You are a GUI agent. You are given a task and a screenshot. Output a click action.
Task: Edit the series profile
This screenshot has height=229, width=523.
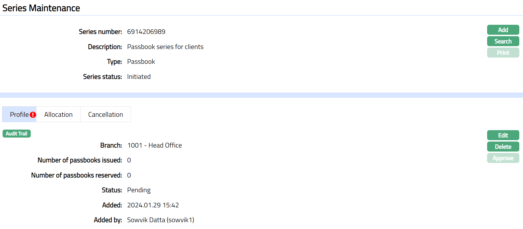pyautogui.click(x=503, y=135)
